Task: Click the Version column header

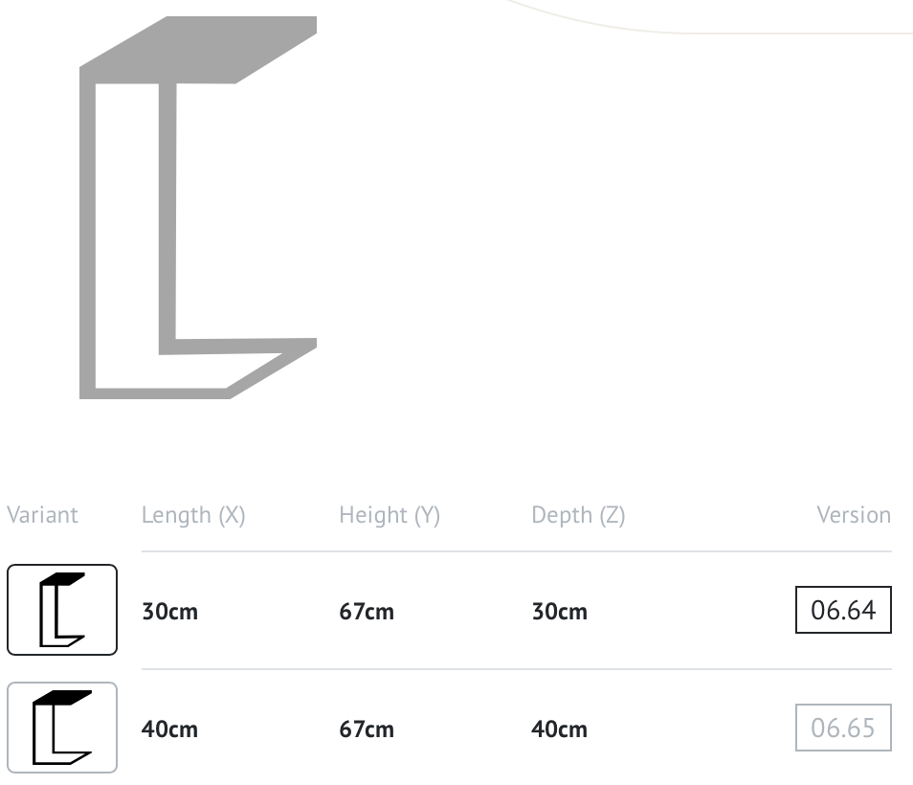Action: 853,515
